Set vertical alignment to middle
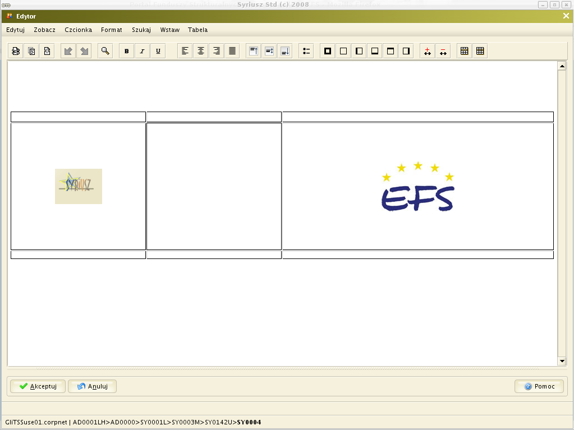Screen dimensions: 574x430 (x=269, y=51)
